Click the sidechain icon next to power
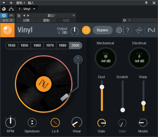 tap(11, 15)
